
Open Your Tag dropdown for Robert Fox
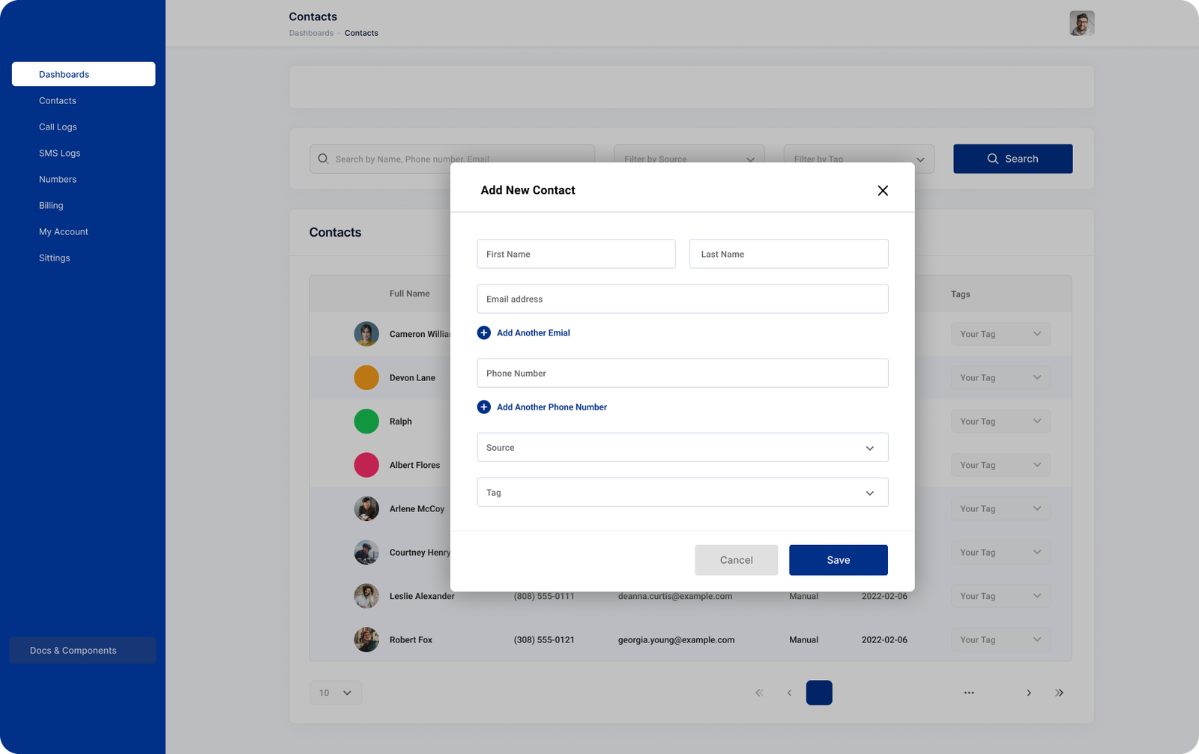point(1000,639)
